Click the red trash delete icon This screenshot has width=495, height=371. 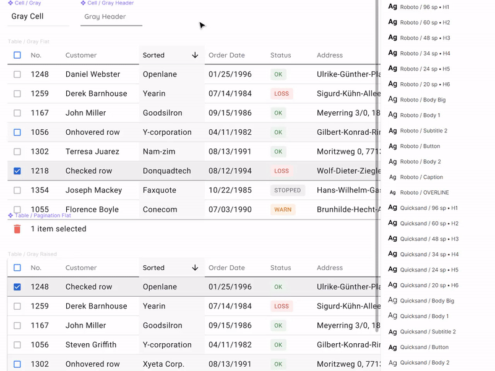[x=17, y=229]
